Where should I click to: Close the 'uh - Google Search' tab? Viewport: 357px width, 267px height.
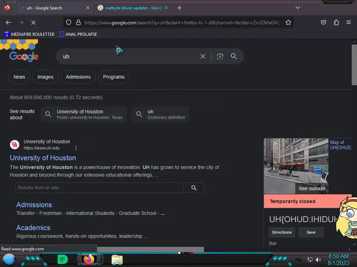tap(88, 8)
